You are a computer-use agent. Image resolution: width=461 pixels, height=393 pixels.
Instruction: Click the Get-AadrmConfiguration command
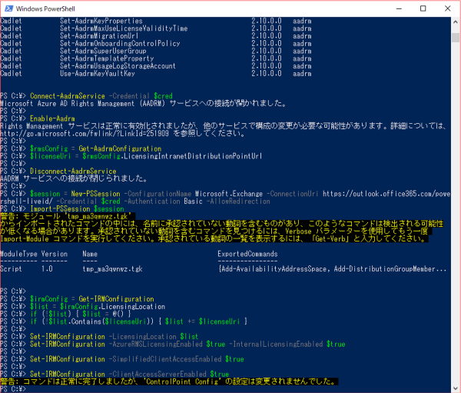tap(120, 148)
